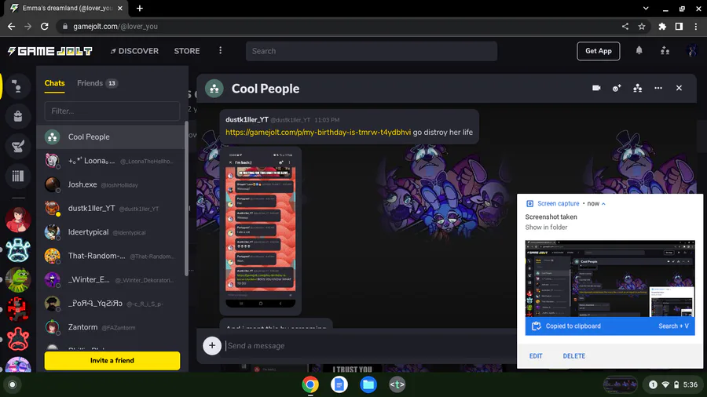This screenshot has width=707, height=397.
Task: Open the red bear outline community avatar
Action: pos(18,339)
